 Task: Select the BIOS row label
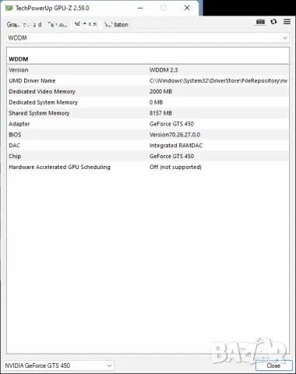pyautogui.click(x=15, y=135)
